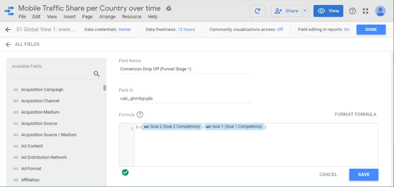Click FORMAT FORMULA
The height and width of the screenshot is (187, 394).
point(356,114)
